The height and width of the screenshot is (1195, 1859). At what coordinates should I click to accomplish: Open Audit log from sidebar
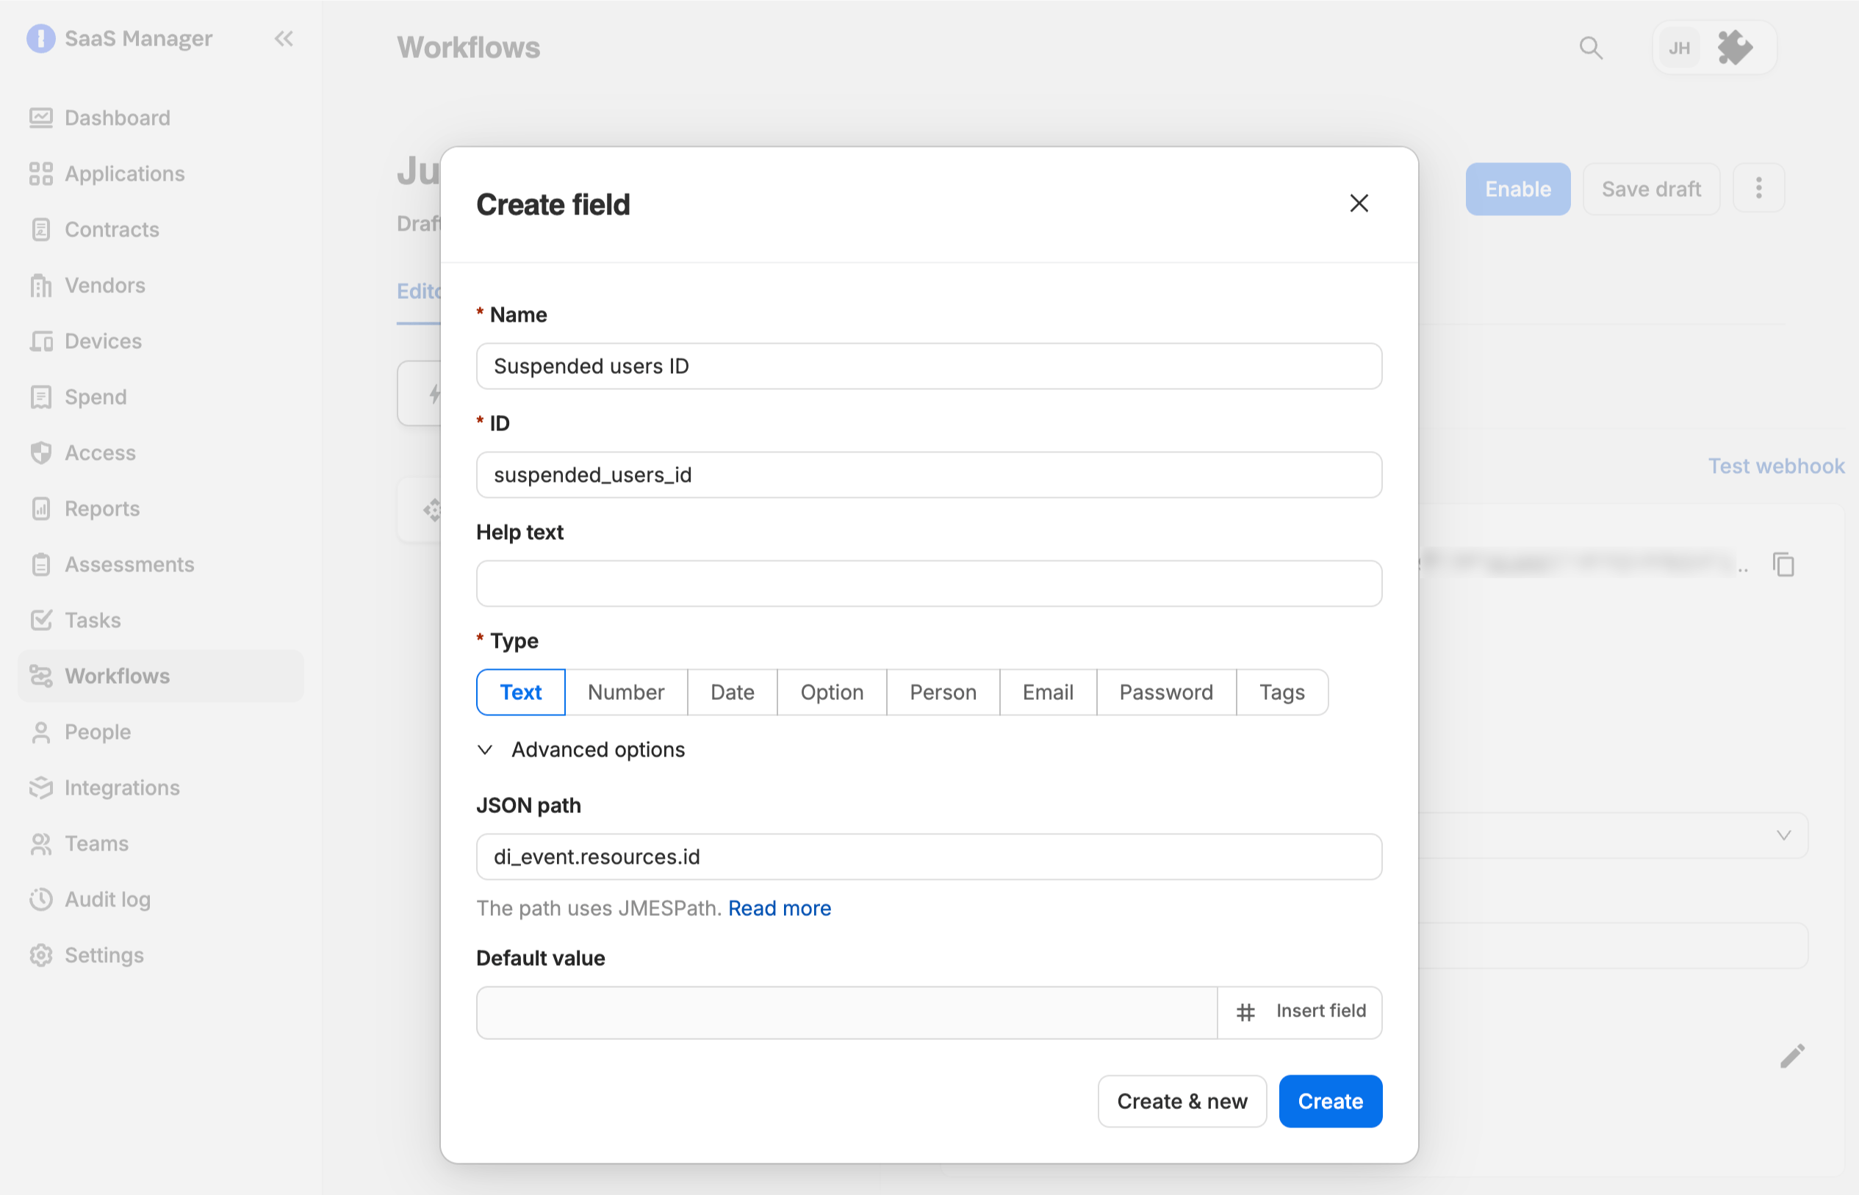click(107, 899)
